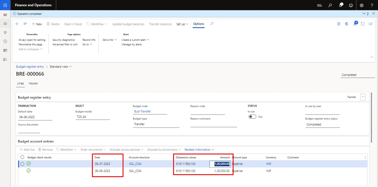Show the list pane icon beside New
Screen dimensions: 378x187
[x=25, y=24]
